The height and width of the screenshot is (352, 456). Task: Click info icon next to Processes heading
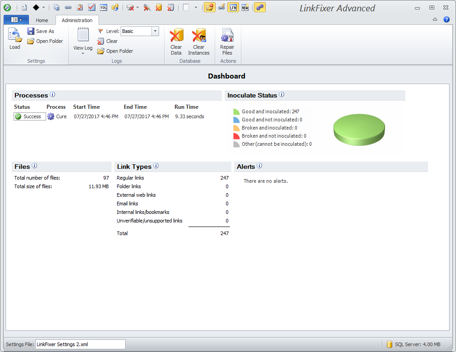click(x=52, y=94)
